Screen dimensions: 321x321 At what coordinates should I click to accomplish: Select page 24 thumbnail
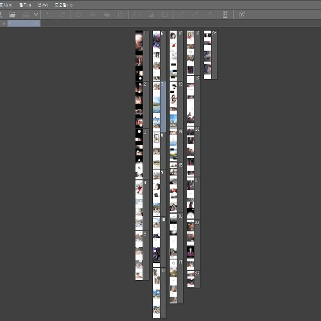[x=211, y=55]
